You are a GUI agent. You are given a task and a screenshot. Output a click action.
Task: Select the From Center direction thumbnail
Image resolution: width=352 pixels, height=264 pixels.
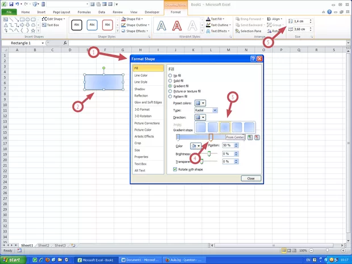pos(224,128)
